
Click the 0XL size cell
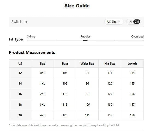click(x=42, y=73)
